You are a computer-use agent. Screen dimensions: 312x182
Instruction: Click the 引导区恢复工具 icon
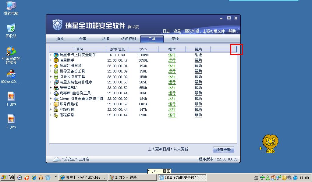[56, 77]
